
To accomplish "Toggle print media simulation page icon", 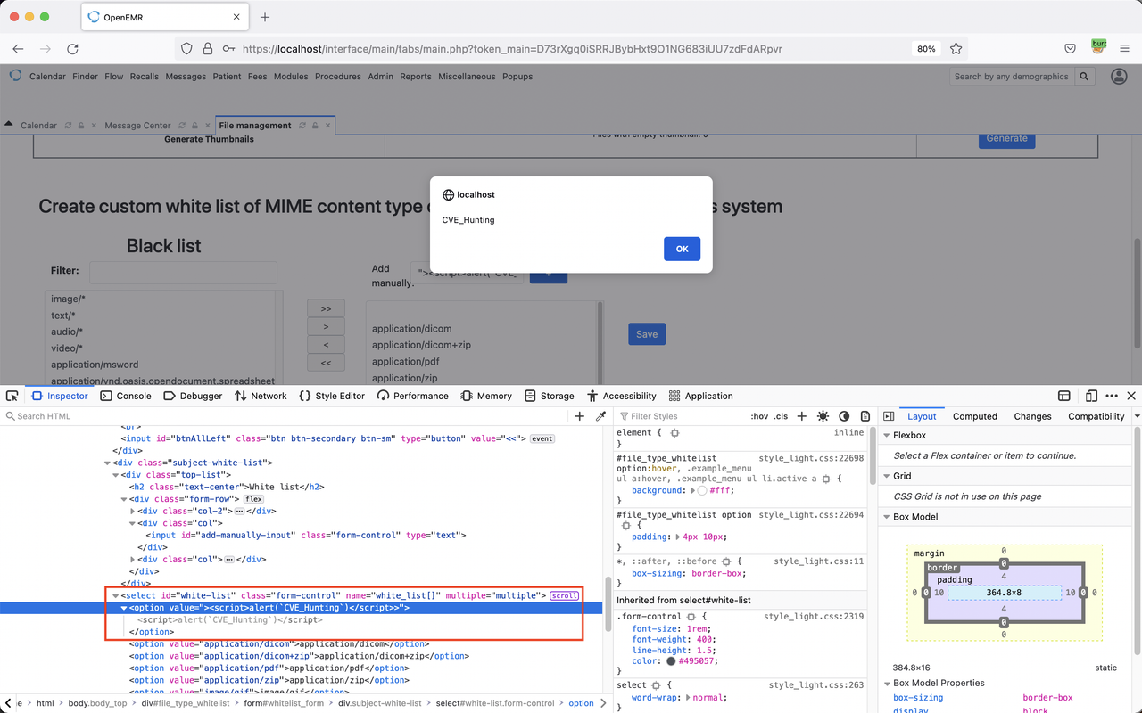I will pyautogui.click(x=865, y=416).
